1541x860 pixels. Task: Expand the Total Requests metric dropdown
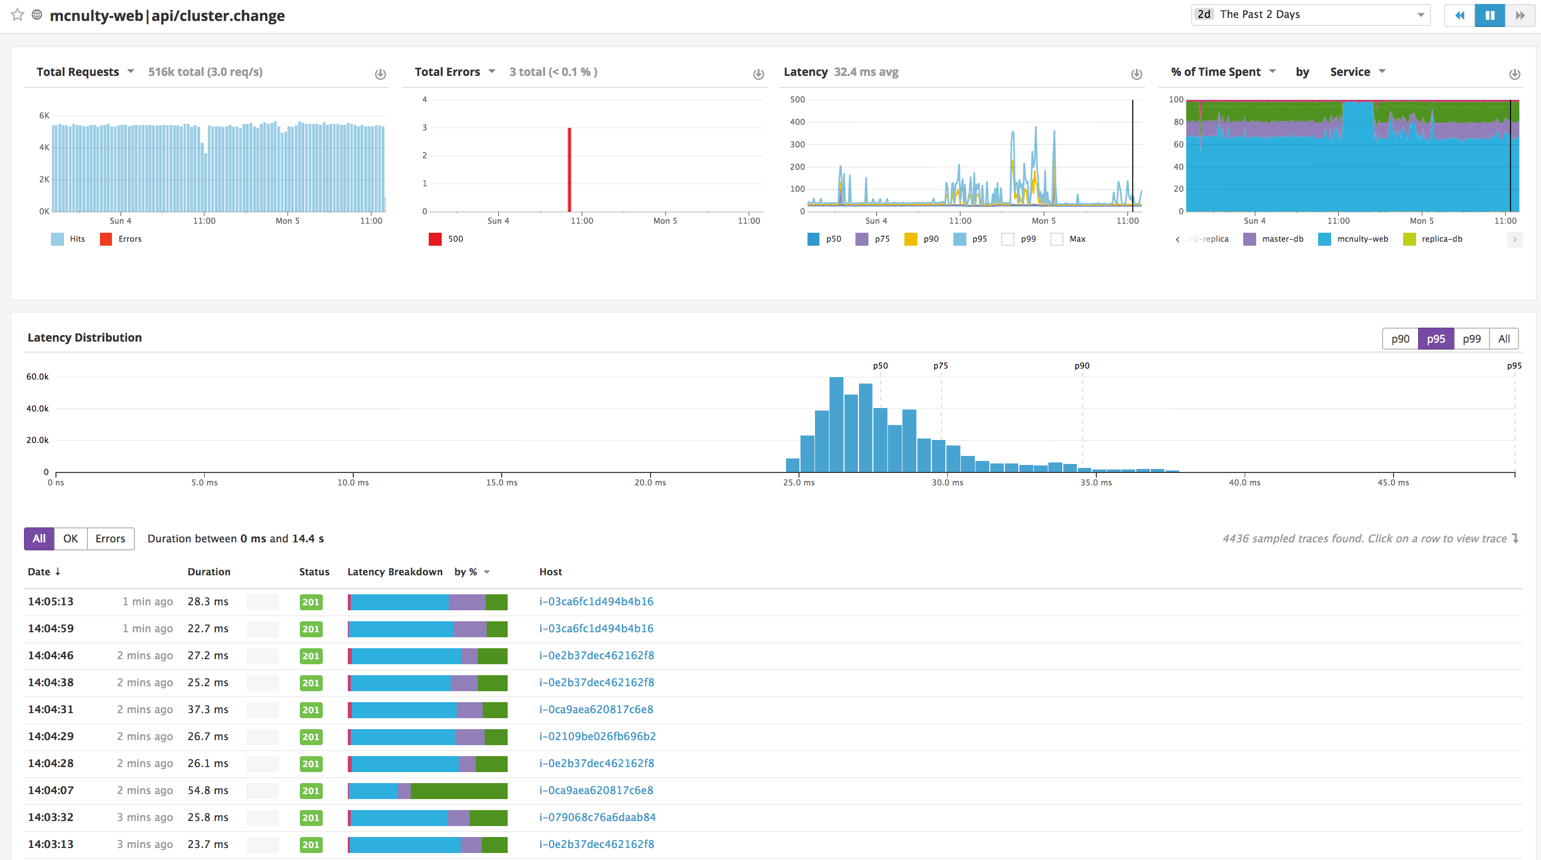point(130,72)
